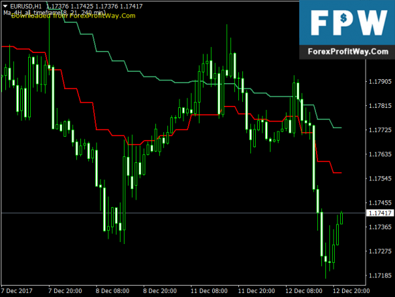The width and height of the screenshot is (395, 297).
Task: Click the 11 Dec 08:00 time label
Action: click(x=209, y=291)
